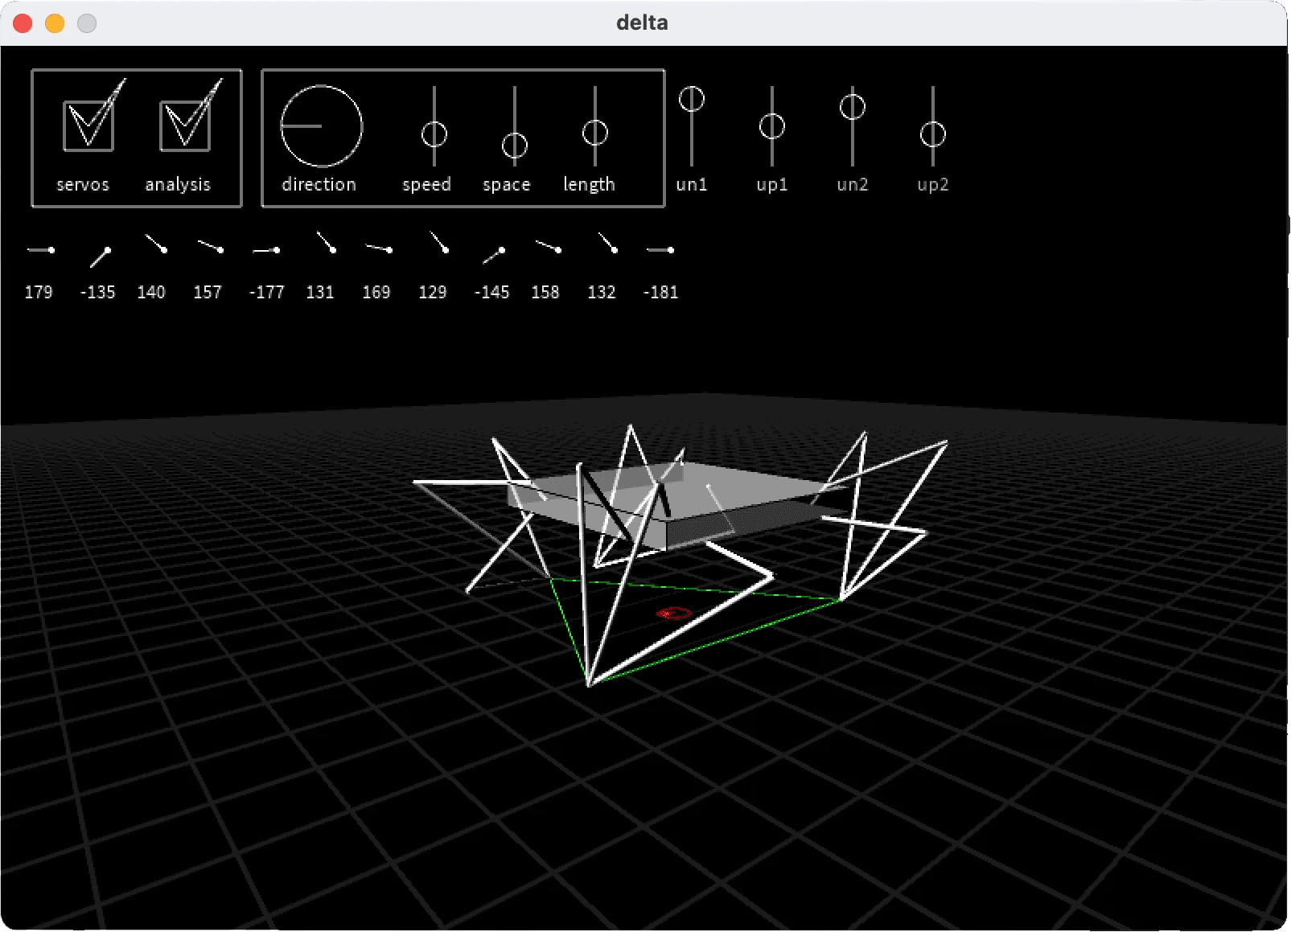Viewport: 1291px width, 932px height.
Task: Click the red center-of-mass marker
Action: click(673, 614)
